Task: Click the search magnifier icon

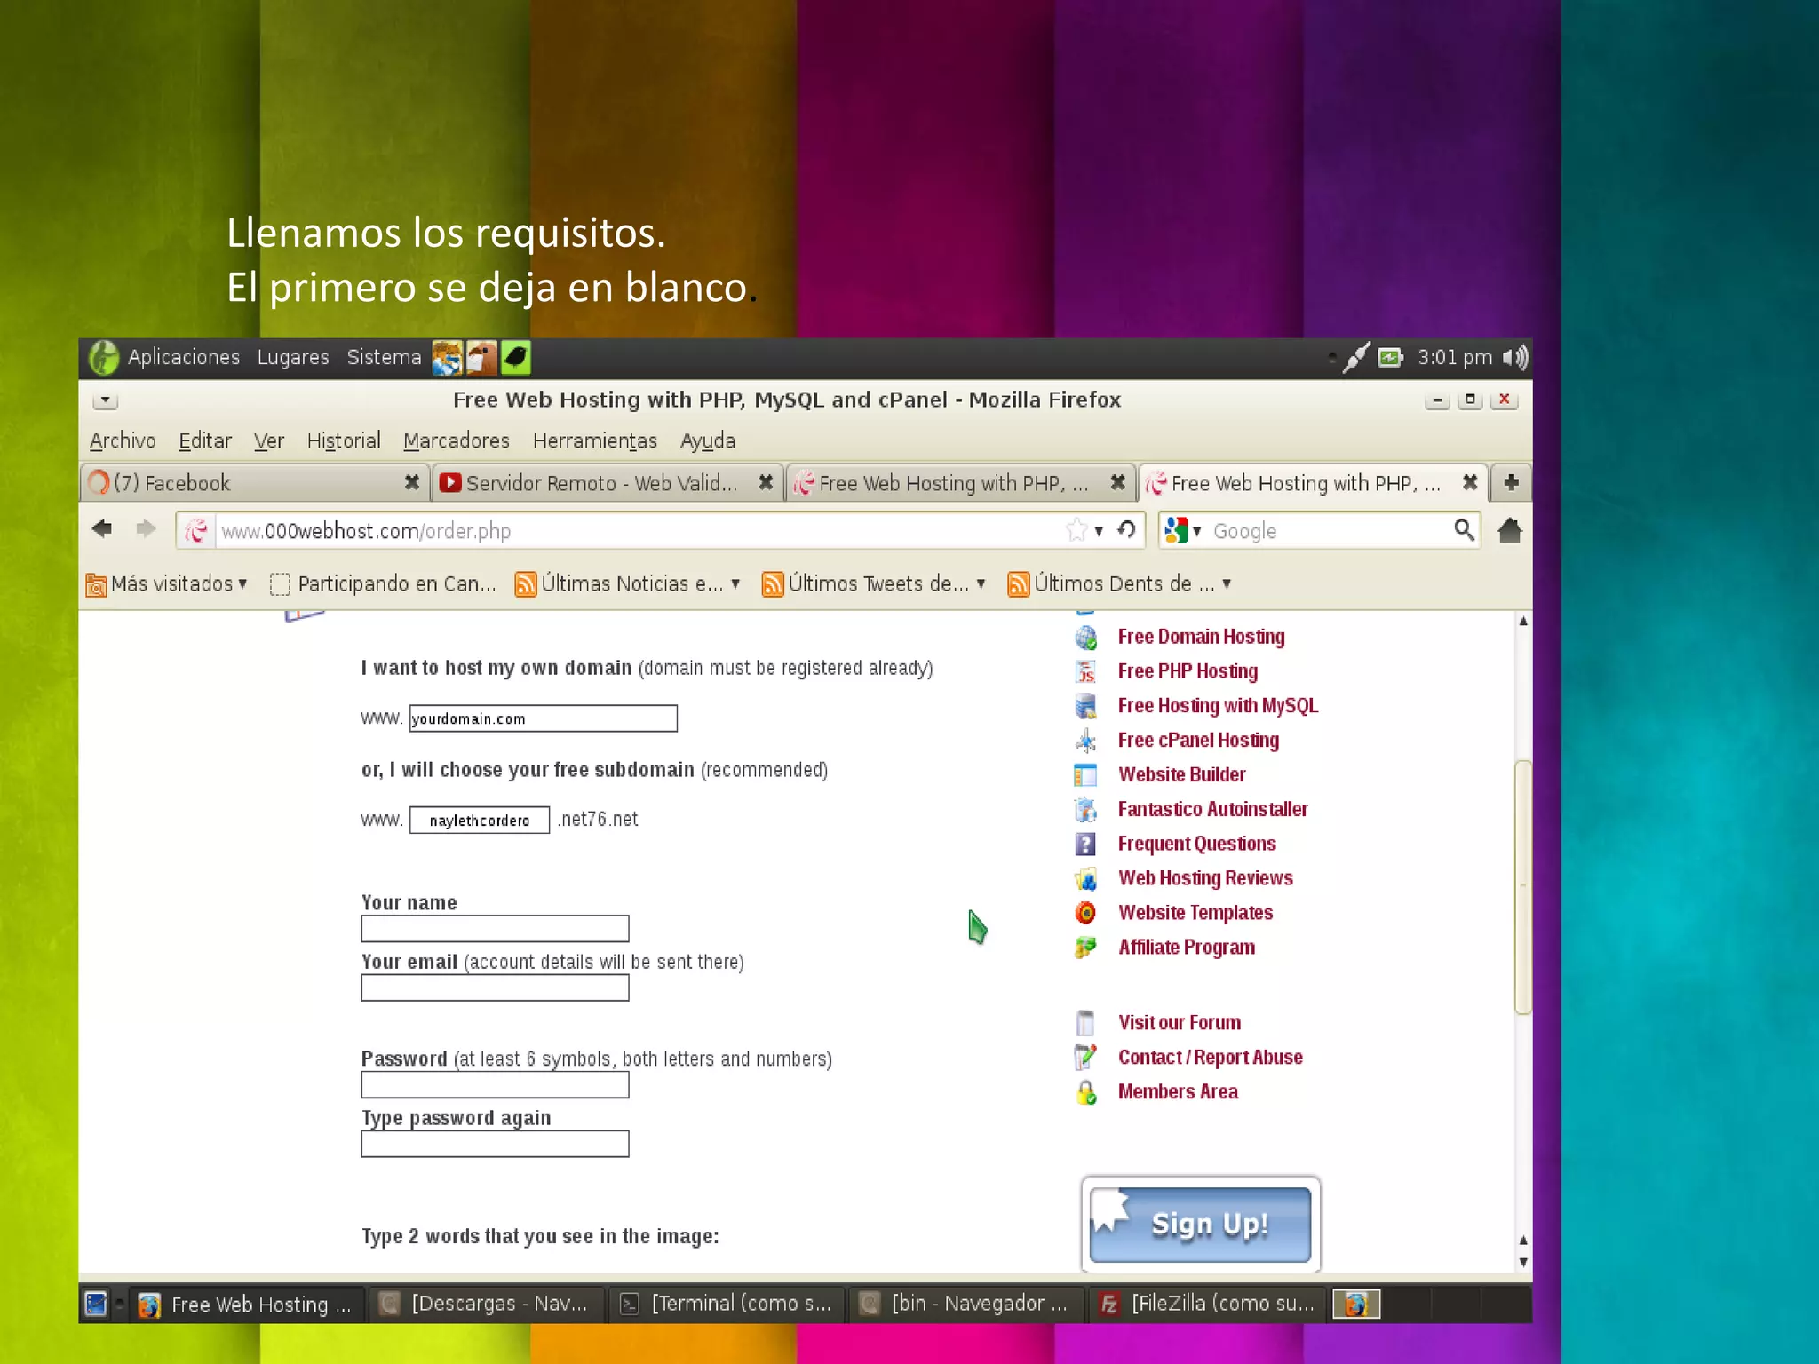Action: [1464, 530]
